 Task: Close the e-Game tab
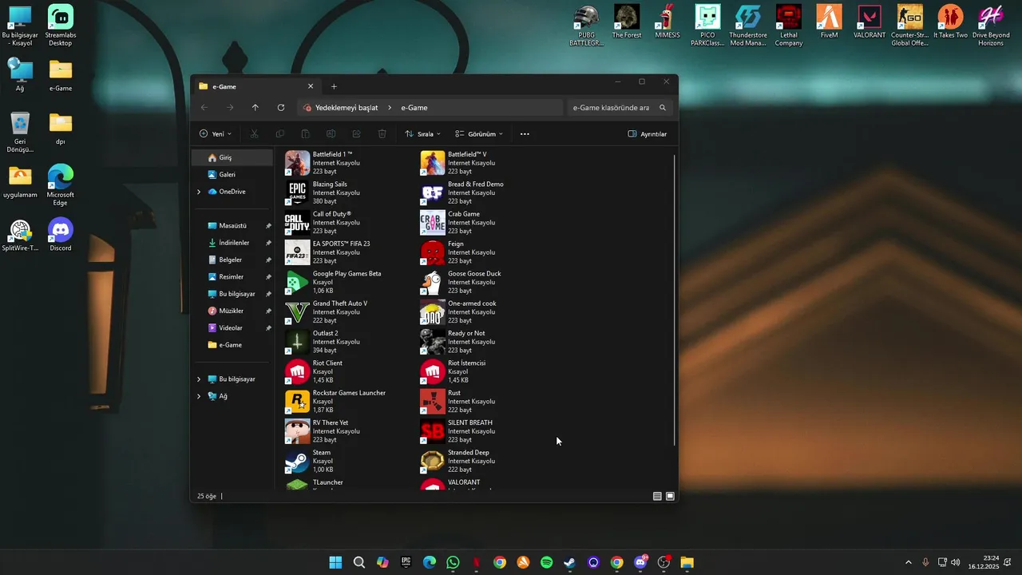(311, 86)
